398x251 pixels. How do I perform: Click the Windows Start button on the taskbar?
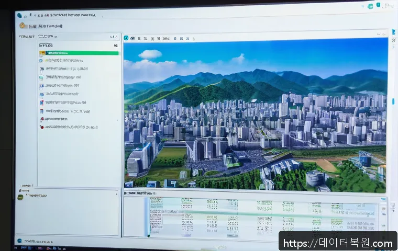click(x=19, y=241)
